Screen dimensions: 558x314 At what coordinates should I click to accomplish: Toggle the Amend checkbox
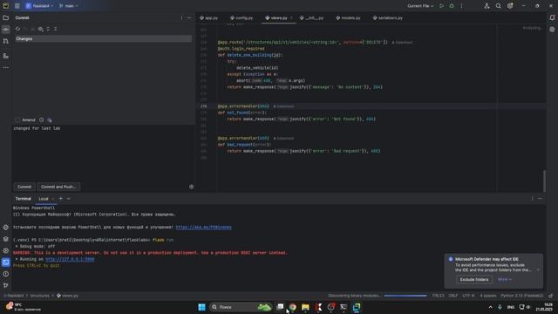tap(17, 120)
